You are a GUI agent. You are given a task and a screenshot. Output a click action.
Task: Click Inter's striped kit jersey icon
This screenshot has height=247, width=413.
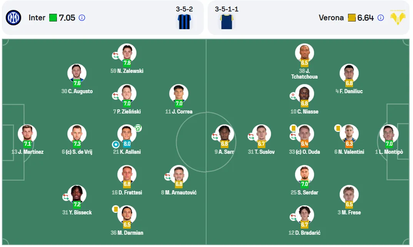(x=184, y=21)
